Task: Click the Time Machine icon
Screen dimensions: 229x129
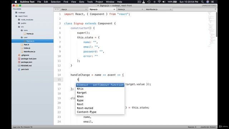Action: (149, 2)
